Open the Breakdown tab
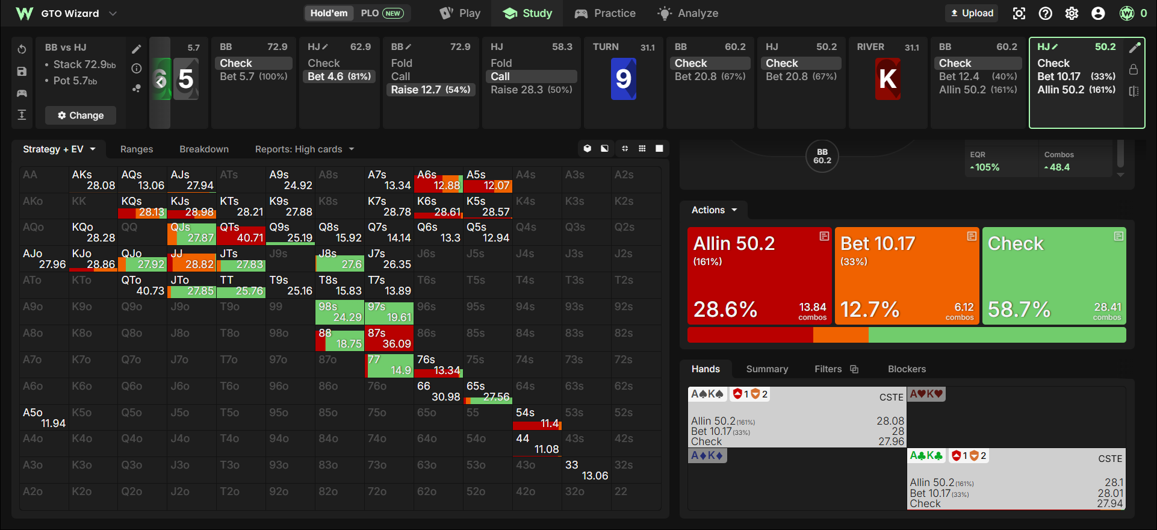 point(204,149)
